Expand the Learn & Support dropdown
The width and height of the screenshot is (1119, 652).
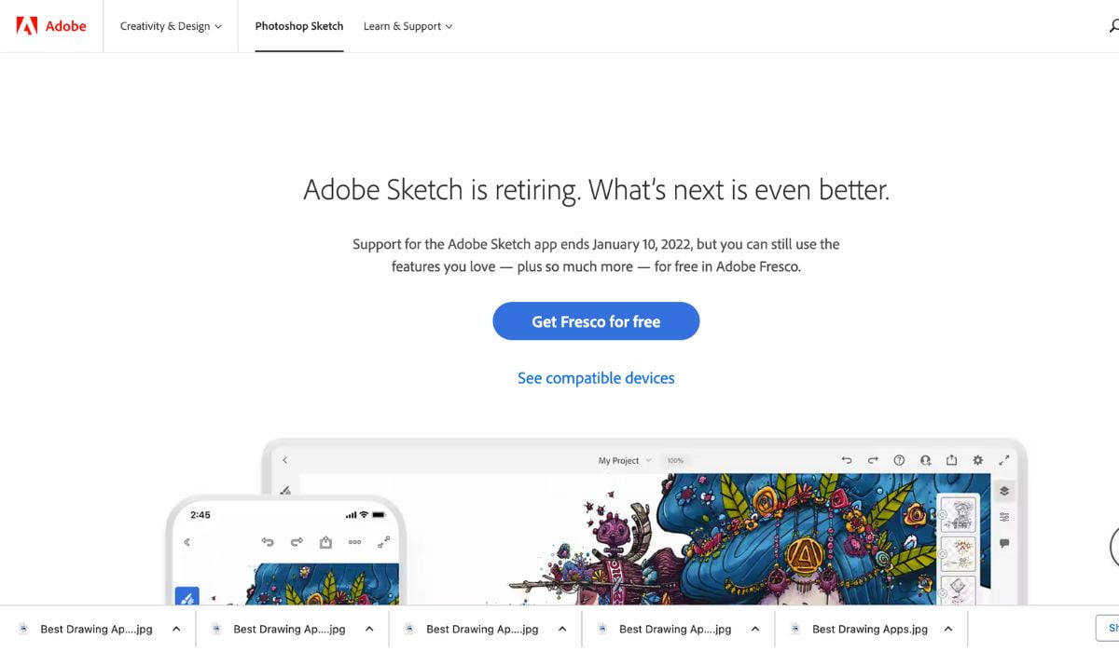[x=408, y=26]
